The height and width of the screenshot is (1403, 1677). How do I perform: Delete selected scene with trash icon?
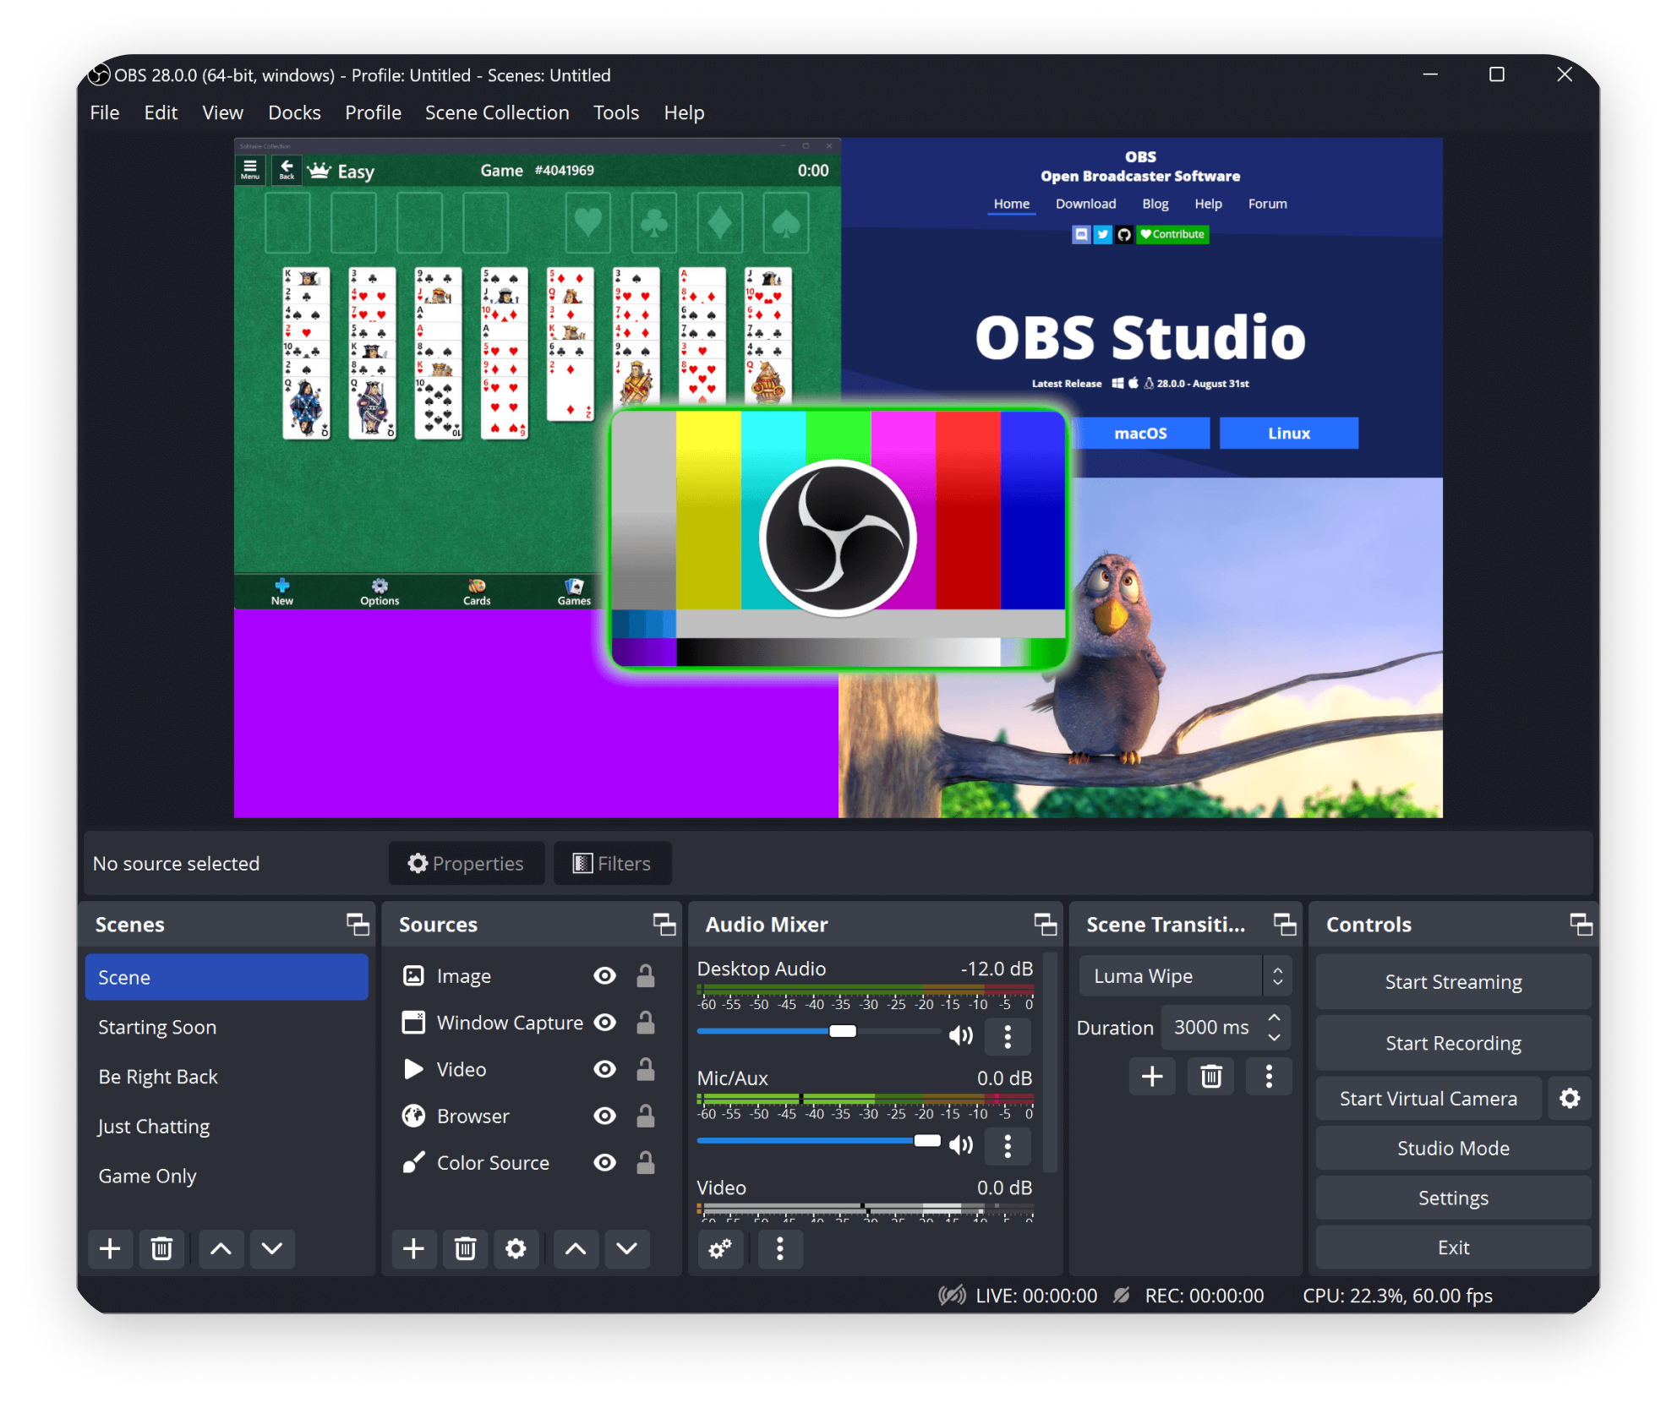(x=161, y=1248)
